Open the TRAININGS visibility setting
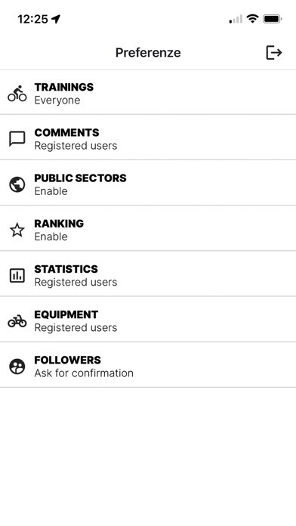This screenshot has height=526, width=296. click(148, 92)
